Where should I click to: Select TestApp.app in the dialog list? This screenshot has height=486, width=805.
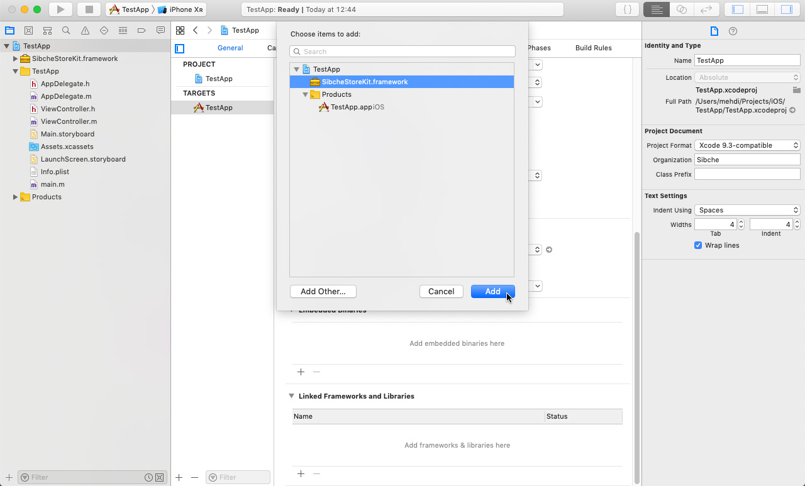coord(402,107)
